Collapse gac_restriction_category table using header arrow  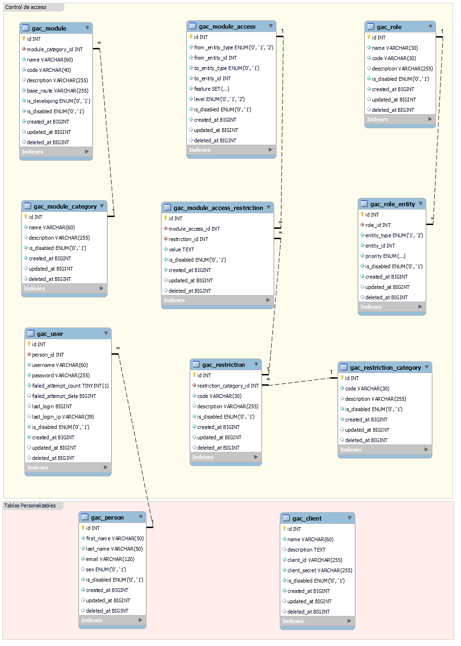pos(427,367)
